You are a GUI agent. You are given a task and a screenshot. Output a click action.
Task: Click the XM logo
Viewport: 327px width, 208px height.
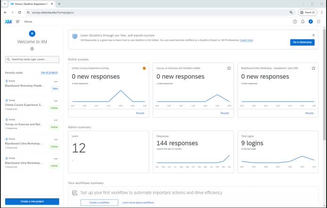(8, 22)
